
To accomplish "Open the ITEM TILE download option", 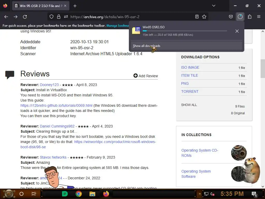I will pyautogui.click(x=189, y=75).
